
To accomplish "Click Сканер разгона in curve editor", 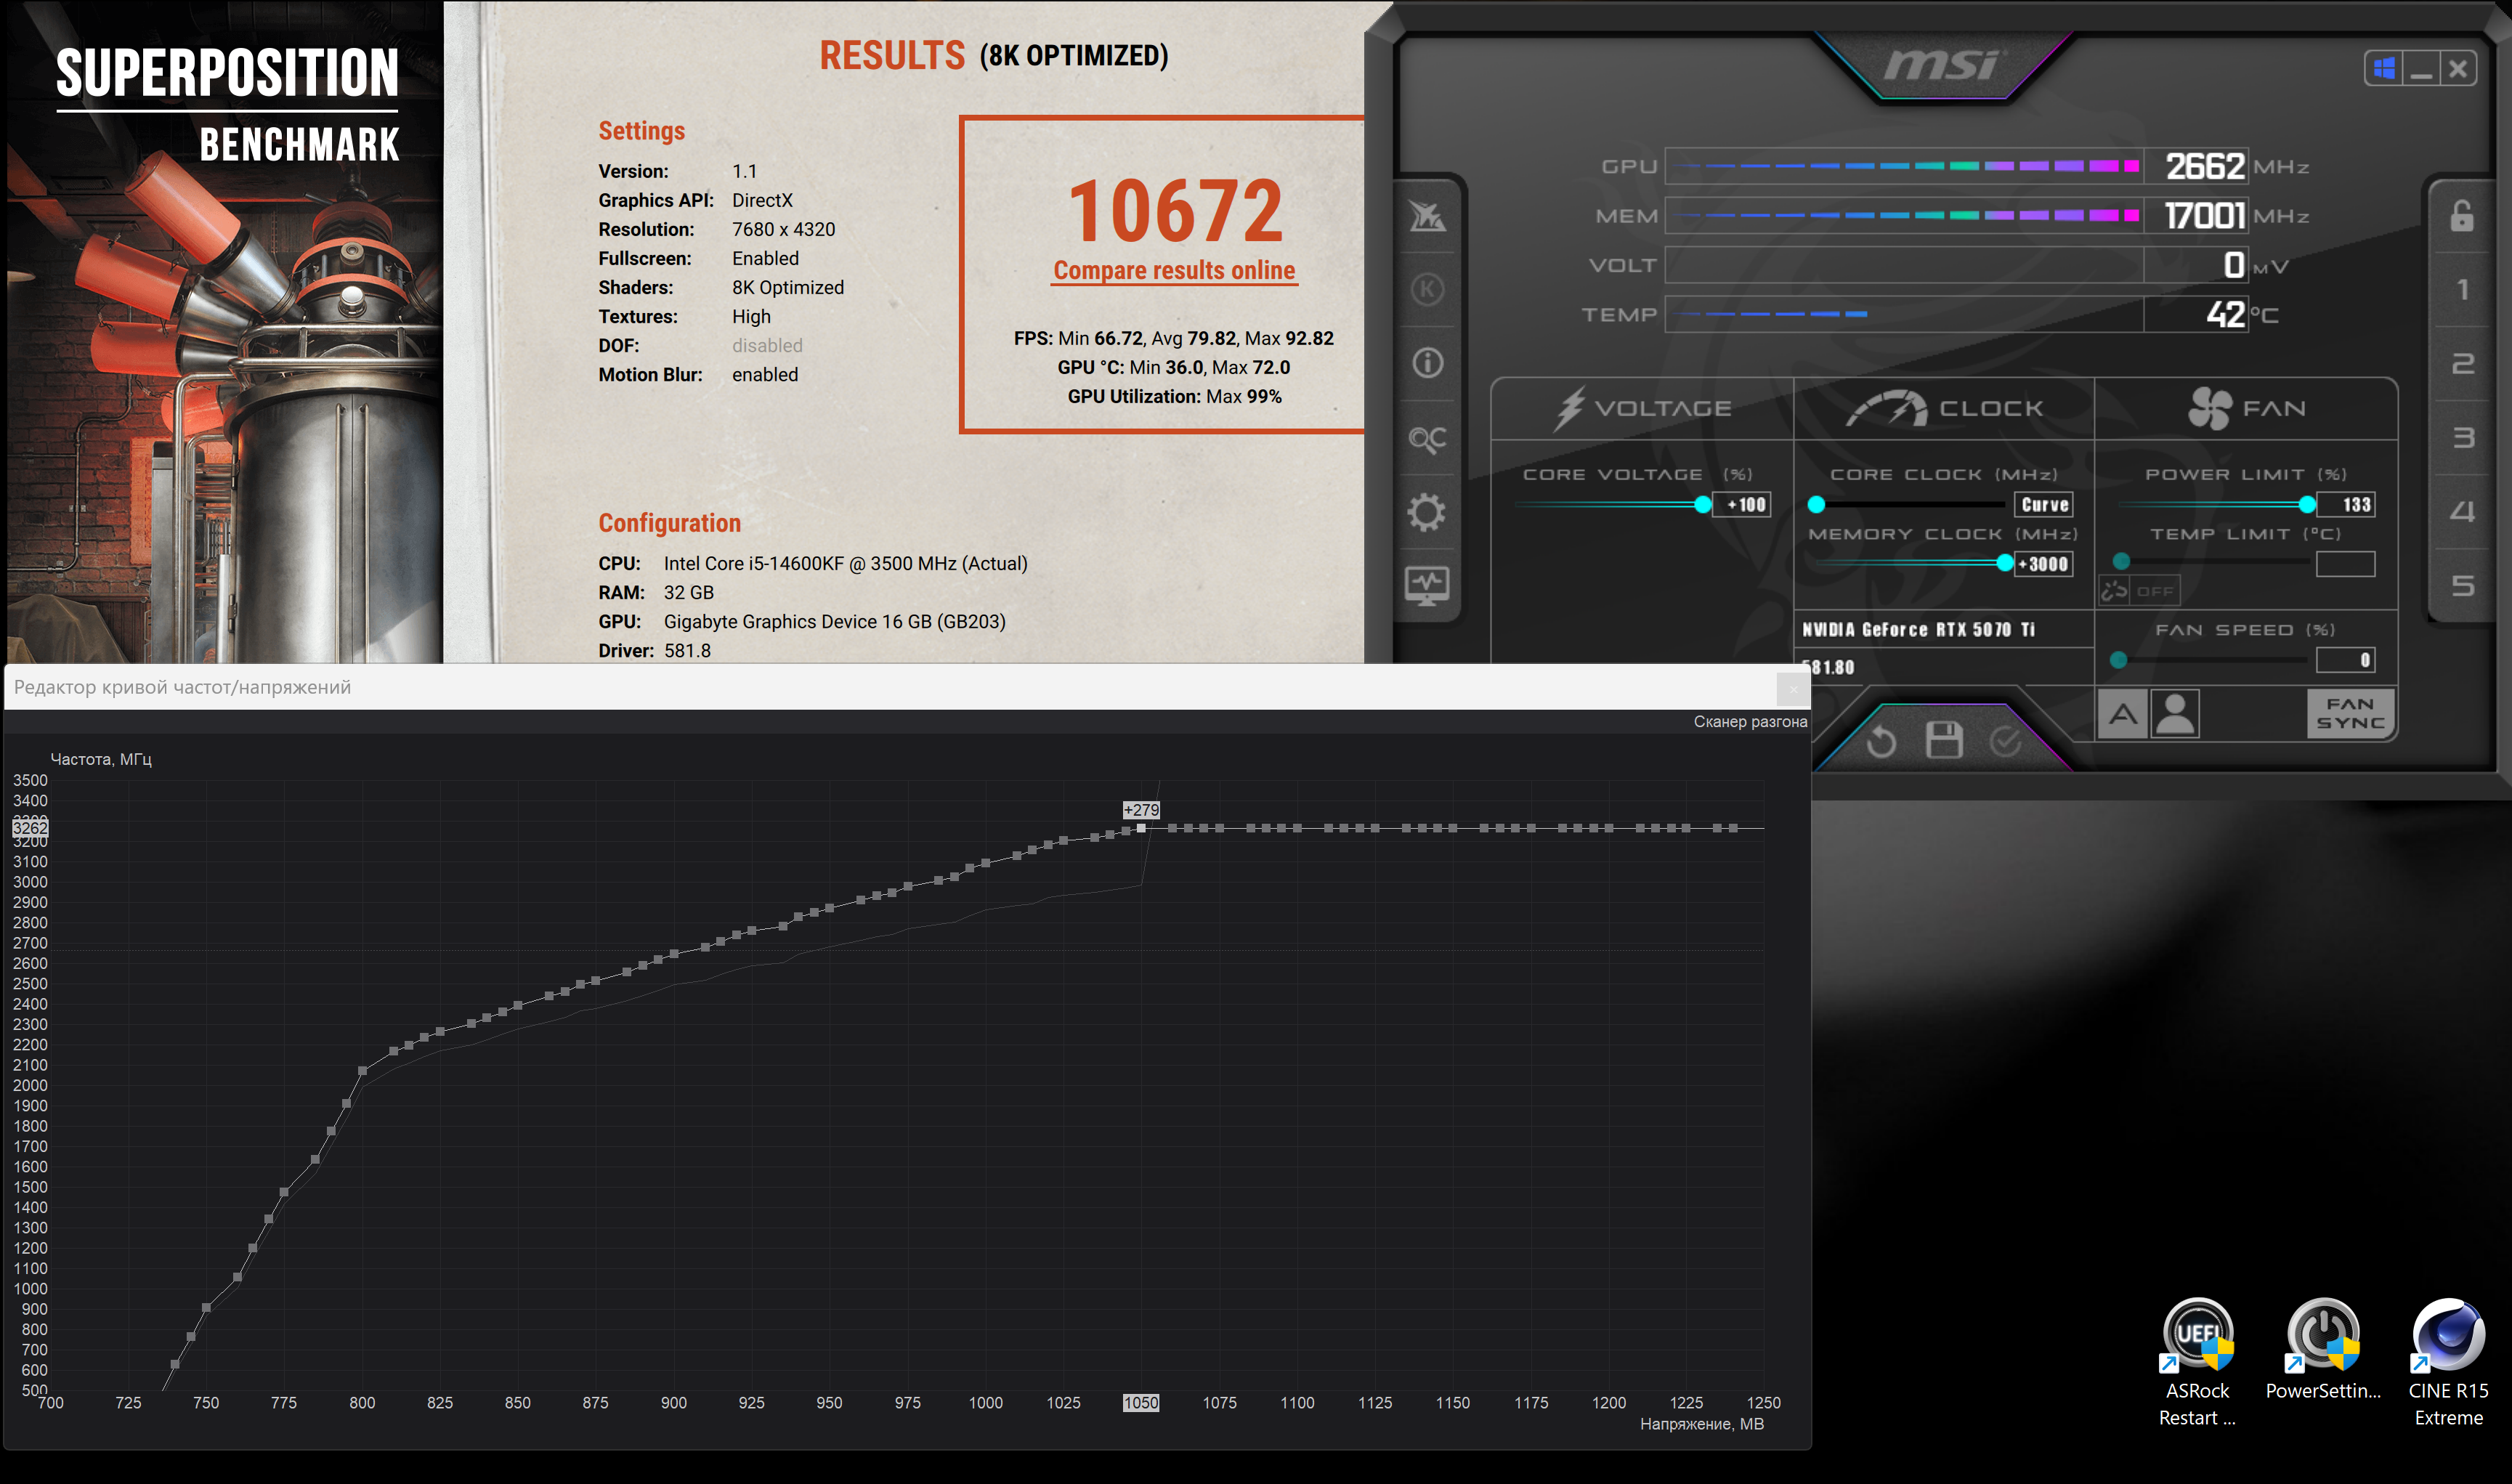I will click(x=1749, y=721).
